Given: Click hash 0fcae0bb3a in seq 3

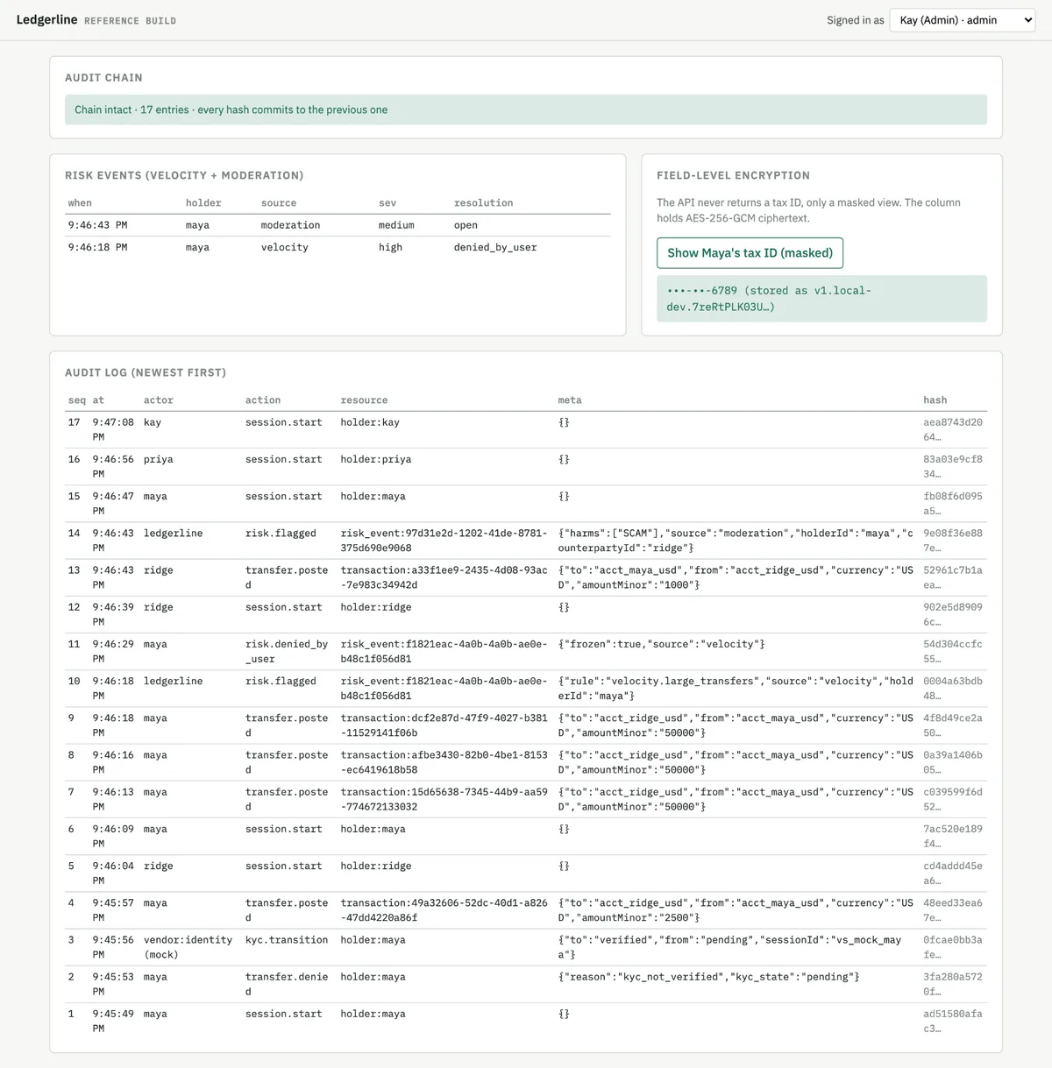Looking at the screenshot, I should click(x=953, y=947).
